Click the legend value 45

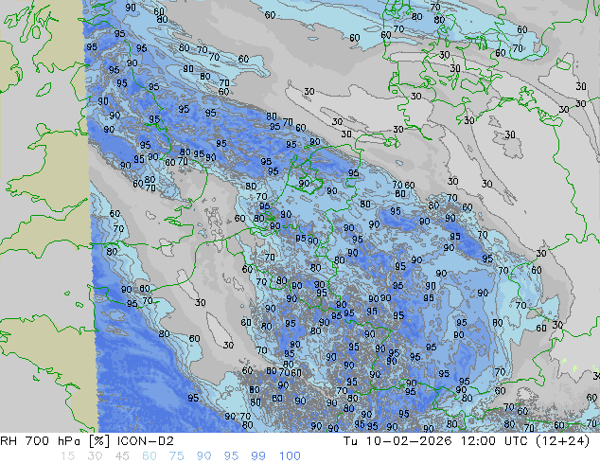click(122, 456)
